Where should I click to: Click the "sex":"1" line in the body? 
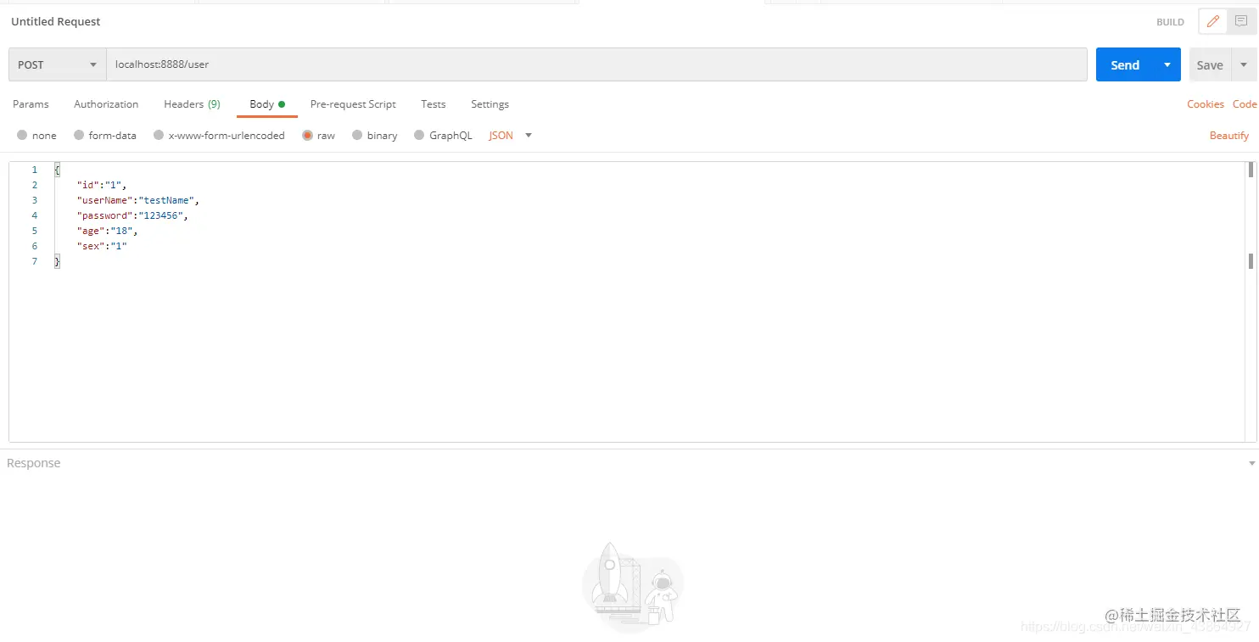coord(102,246)
